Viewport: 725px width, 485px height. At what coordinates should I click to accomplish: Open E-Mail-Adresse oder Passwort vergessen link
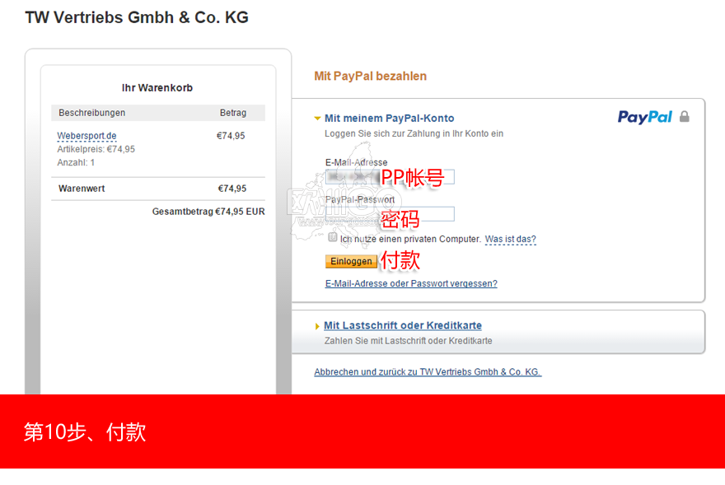[411, 283]
